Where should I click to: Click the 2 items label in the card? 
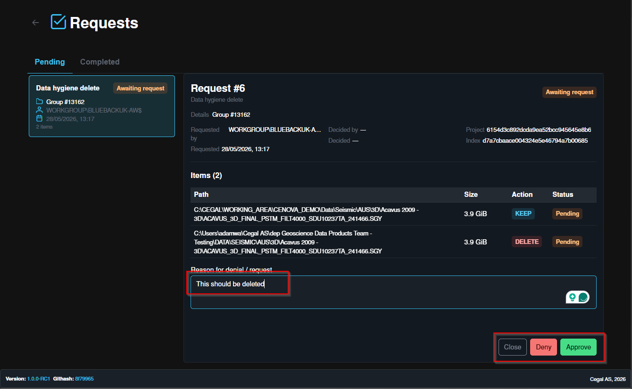(x=44, y=127)
